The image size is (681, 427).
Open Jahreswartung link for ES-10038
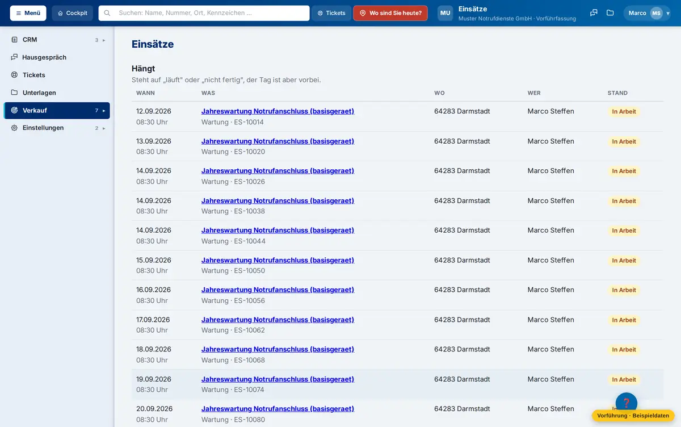[278, 201]
